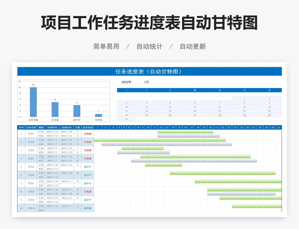Click the 结束时间 column header
The width and height of the screenshot is (299, 229).
click(x=67, y=127)
